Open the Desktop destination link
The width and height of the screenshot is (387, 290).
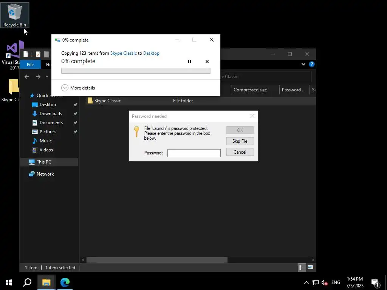[151, 53]
